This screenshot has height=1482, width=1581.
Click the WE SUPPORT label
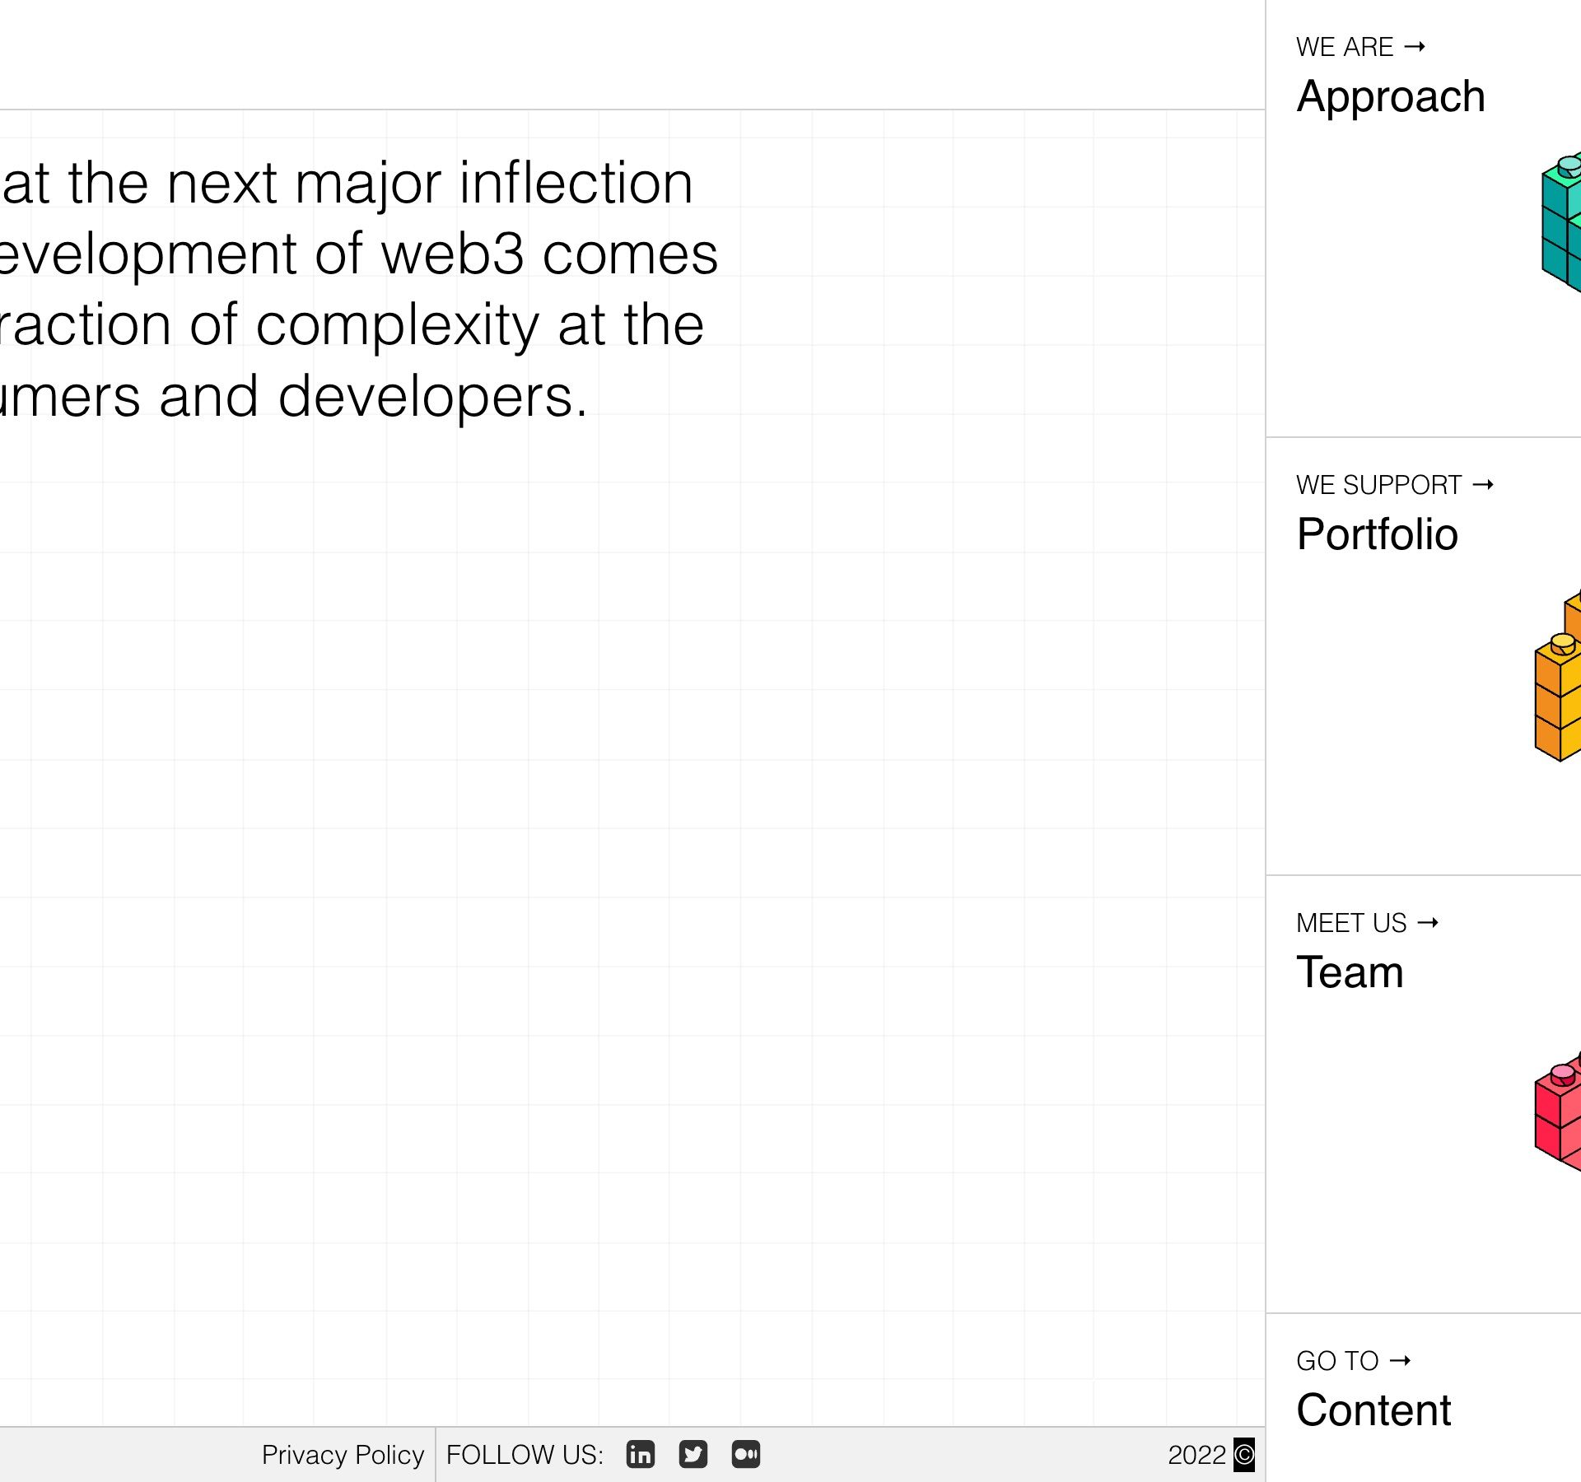(x=1378, y=485)
